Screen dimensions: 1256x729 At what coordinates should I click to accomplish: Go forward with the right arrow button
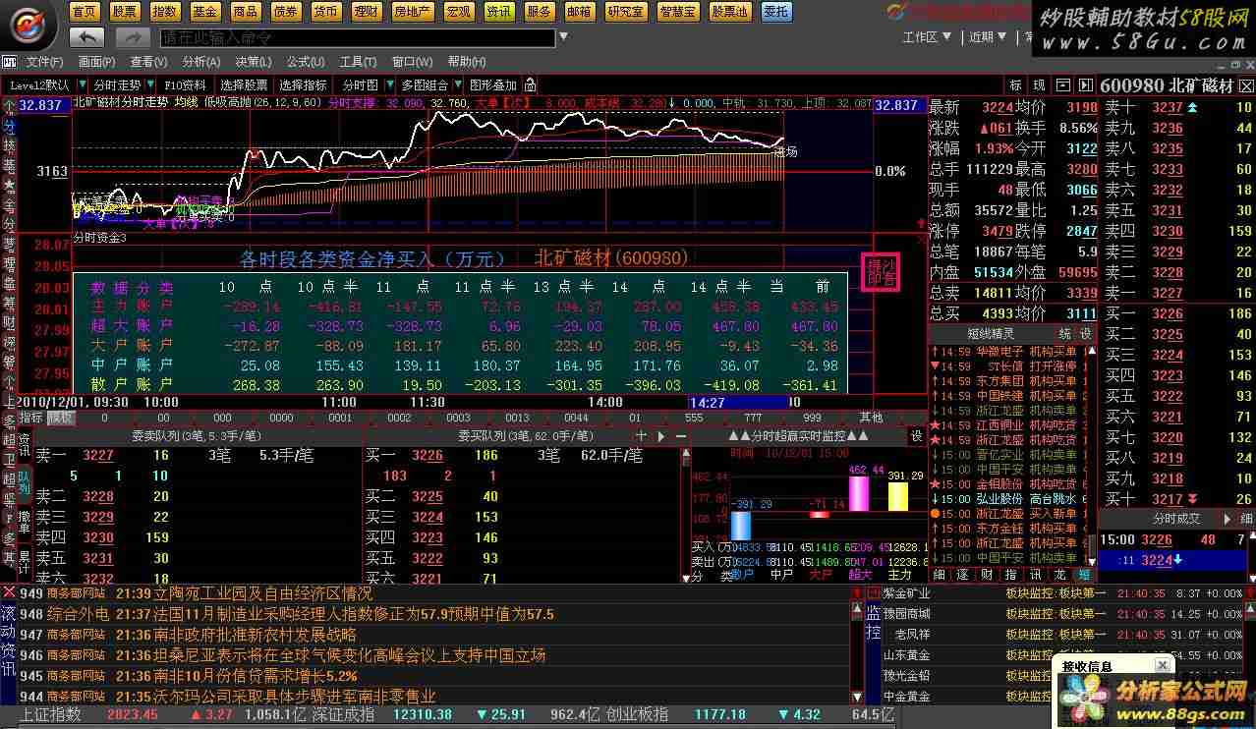(133, 37)
